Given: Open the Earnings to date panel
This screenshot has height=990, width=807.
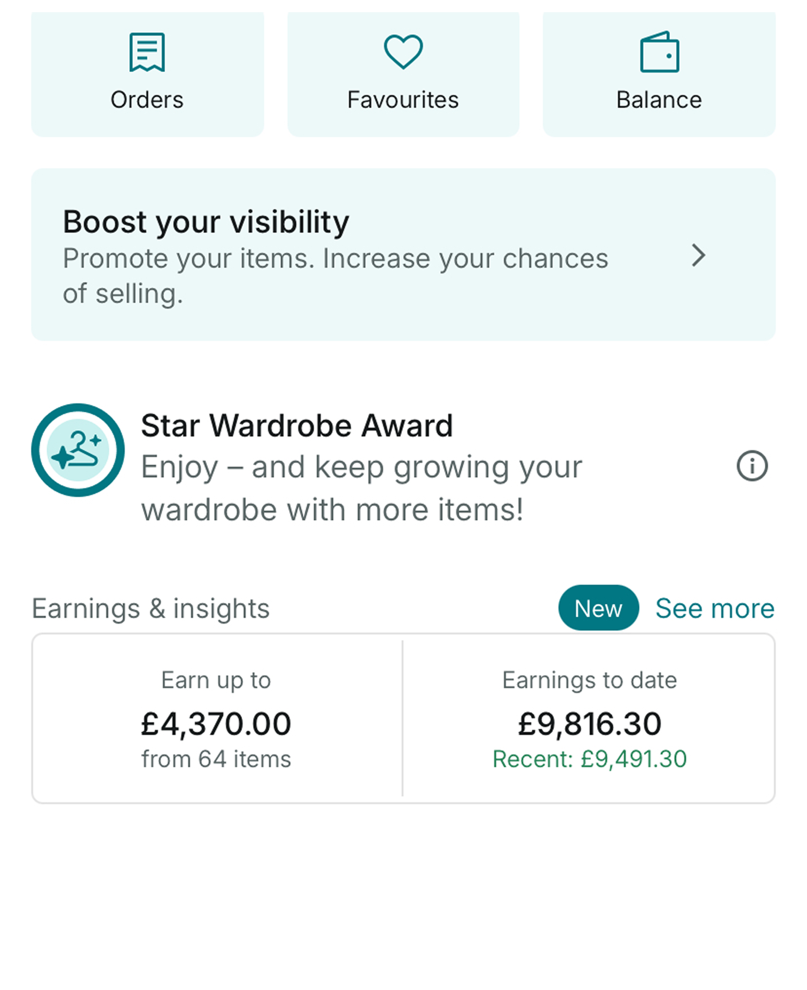Looking at the screenshot, I should [x=589, y=718].
